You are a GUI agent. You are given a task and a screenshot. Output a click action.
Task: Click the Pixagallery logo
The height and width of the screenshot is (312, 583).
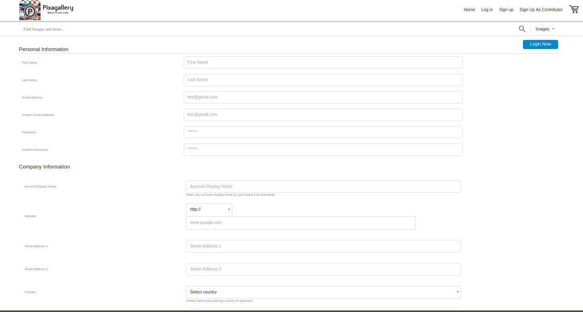point(46,10)
